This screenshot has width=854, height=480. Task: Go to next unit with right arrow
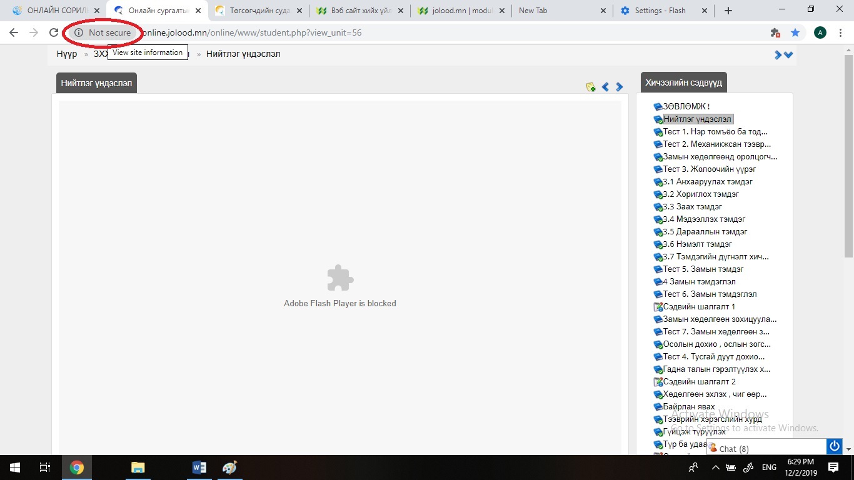(620, 87)
